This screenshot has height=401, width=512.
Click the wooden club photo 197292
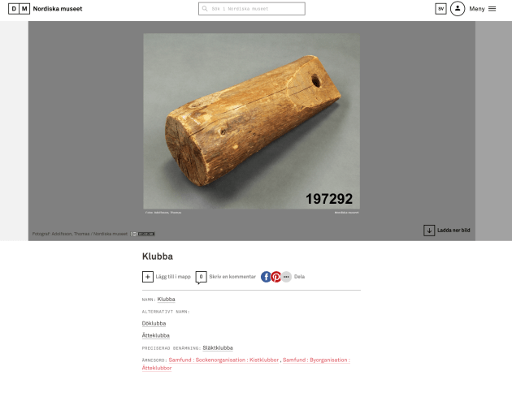[x=251, y=121]
